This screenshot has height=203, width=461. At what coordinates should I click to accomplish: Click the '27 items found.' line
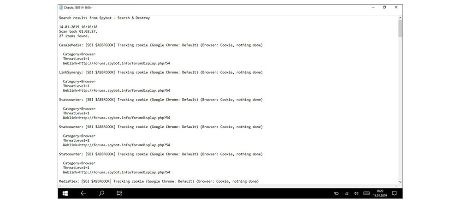[x=74, y=36]
